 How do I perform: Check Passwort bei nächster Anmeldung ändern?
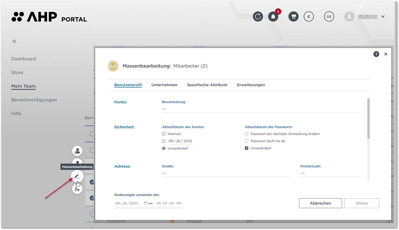tap(247, 134)
